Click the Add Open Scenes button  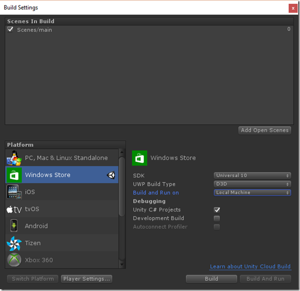(x=265, y=130)
